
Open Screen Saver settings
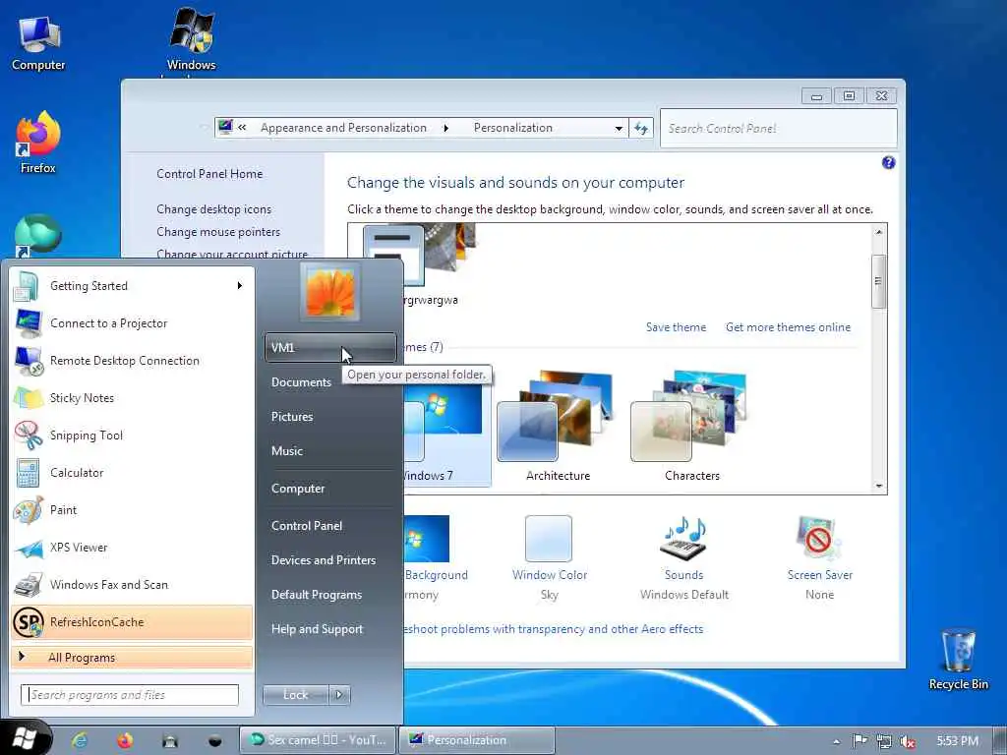point(819,557)
